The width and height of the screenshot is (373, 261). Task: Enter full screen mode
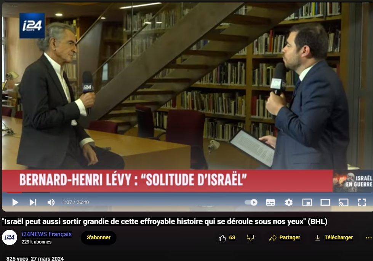pyautogui.click(x=362, y=202)
